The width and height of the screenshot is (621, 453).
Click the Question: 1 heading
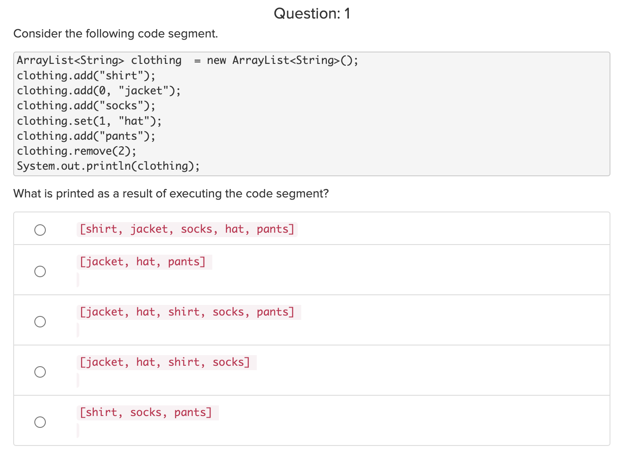click(x=311, y=14)
